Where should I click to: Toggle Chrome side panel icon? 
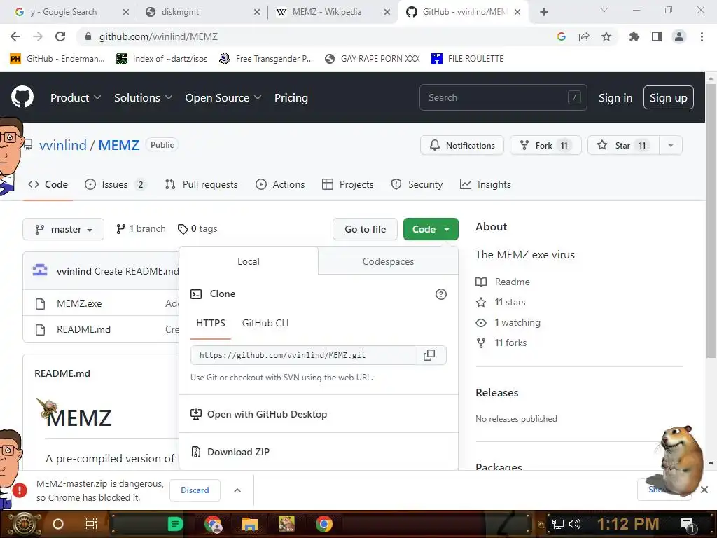coord(657,36)
